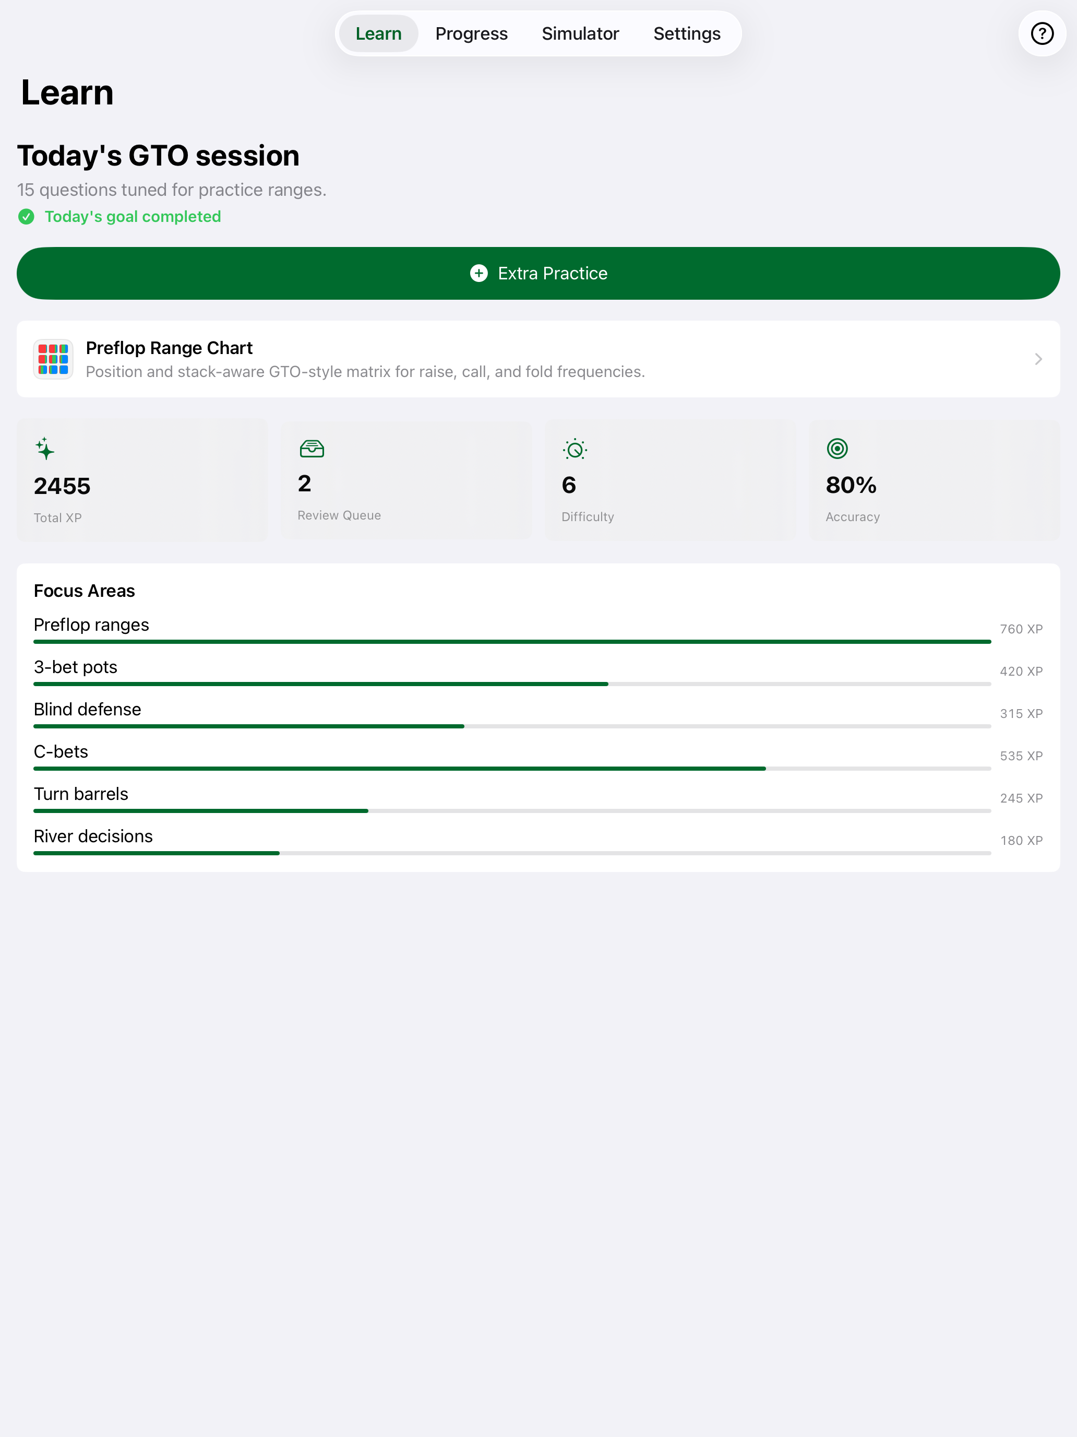This screenshot has width=1077, height=1437.
Task: Open the Simulator tab
Action: [x=580, y=33]
